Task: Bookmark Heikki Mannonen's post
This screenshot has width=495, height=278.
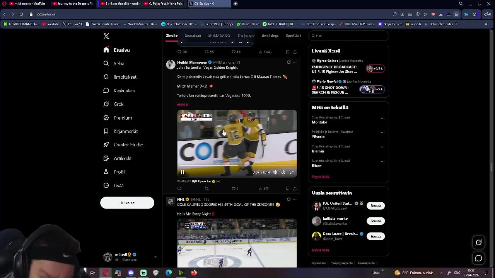Action: pos(288,189)
